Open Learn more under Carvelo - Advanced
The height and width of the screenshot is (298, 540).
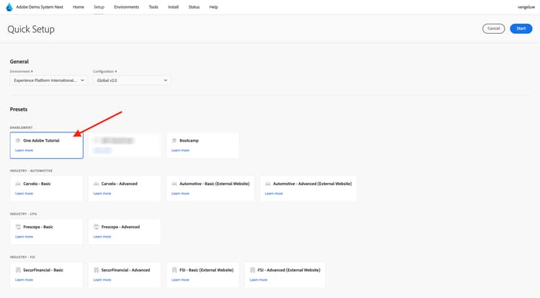tap(102, 194)
